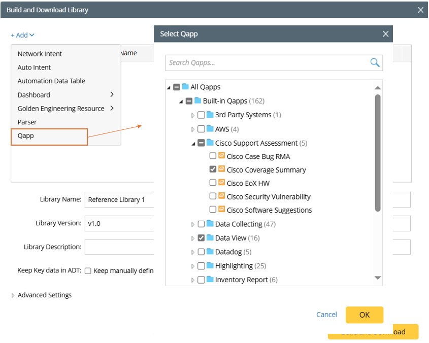Click the AWS folder icon
The image size is (429, 343).
pyautogui.click(x=210, y=129)
